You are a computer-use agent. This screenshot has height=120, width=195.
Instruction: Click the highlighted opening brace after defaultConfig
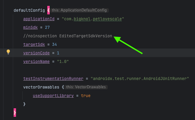pyautogui.click(x=48, y=10)
